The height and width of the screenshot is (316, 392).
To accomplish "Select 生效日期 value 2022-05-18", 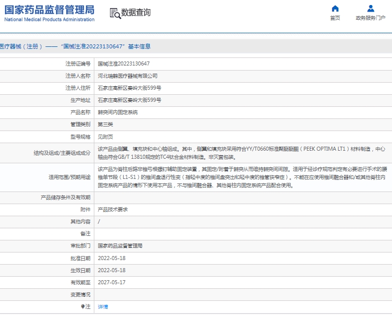I will 111,270.
